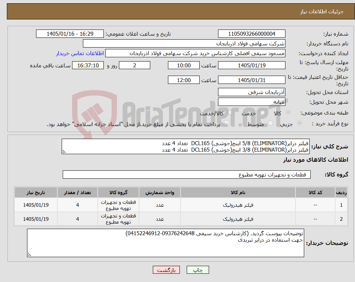Click the اطلاعات کالاهای مورد نیاز heading
Screen dimensions: 355x282
315,160
